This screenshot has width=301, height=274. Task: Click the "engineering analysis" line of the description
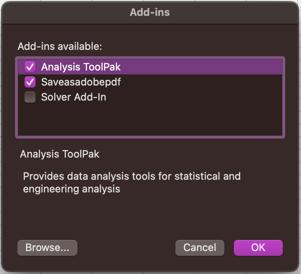pos(71,189)
